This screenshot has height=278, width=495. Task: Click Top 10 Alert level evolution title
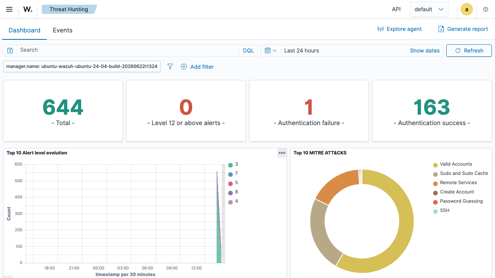pyautogui.click(x=37, y=153)
